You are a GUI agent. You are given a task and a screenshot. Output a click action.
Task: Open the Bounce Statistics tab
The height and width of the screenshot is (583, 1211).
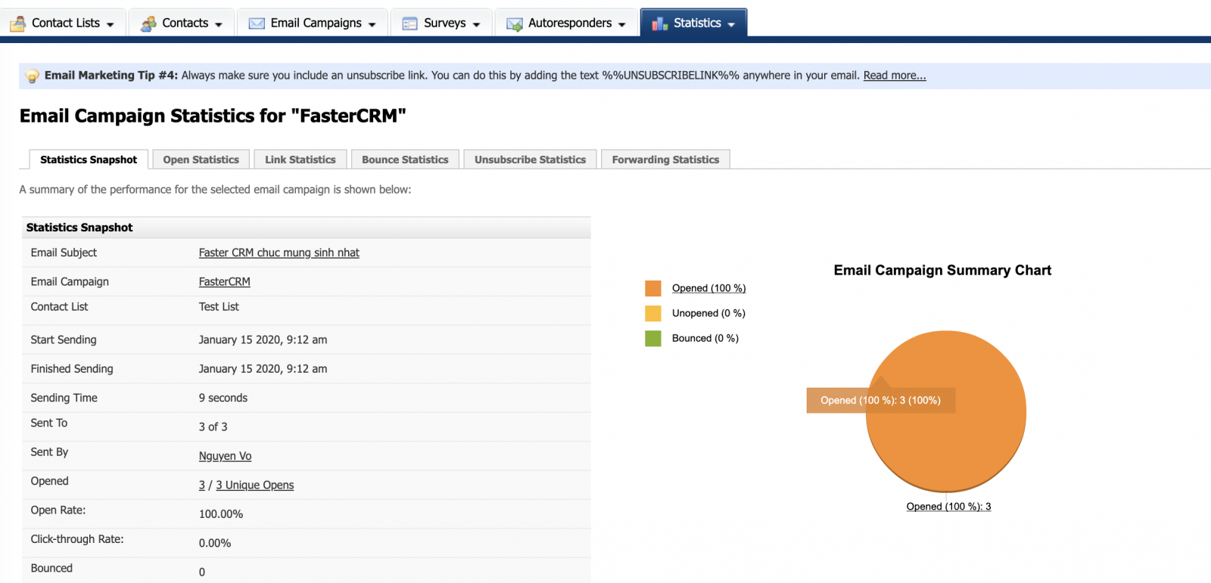(405, 160)
